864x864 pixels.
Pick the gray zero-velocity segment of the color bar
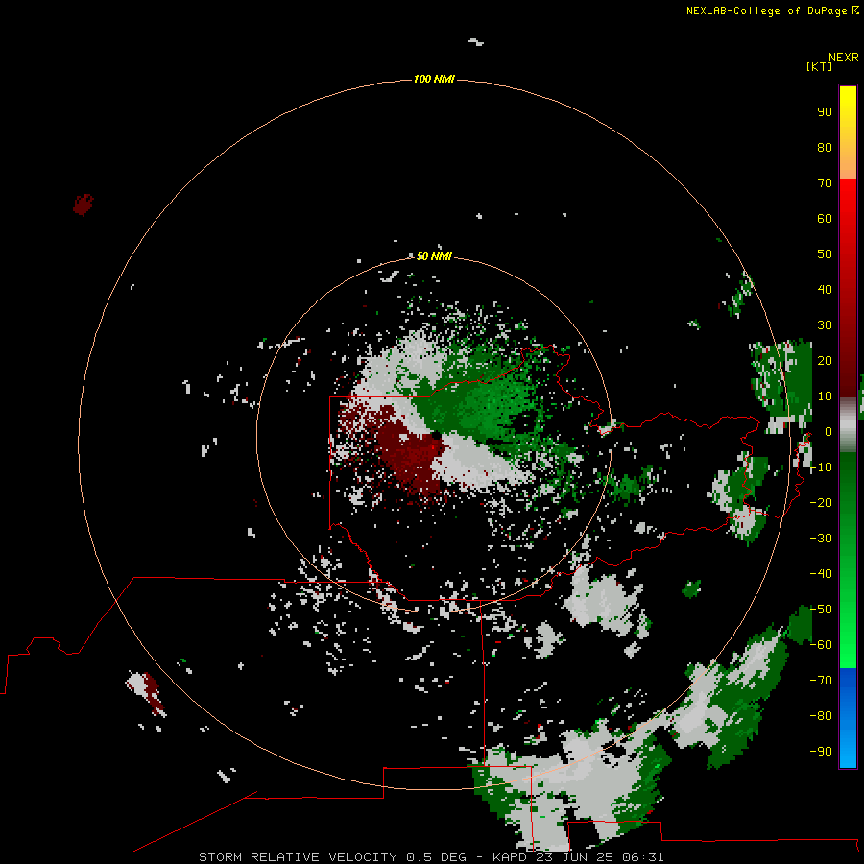click(x=848, y=425)
